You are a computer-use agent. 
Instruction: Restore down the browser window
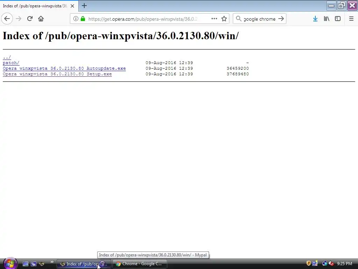click(342, 6)
